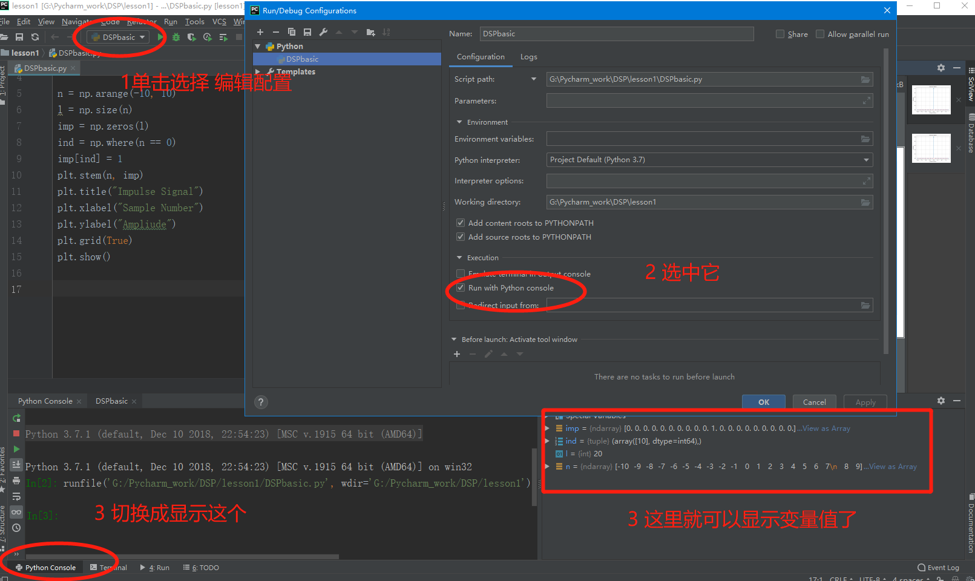975x581 pixels.
Task: Copy the DSPbasic configuration
Action: point(292,32)
